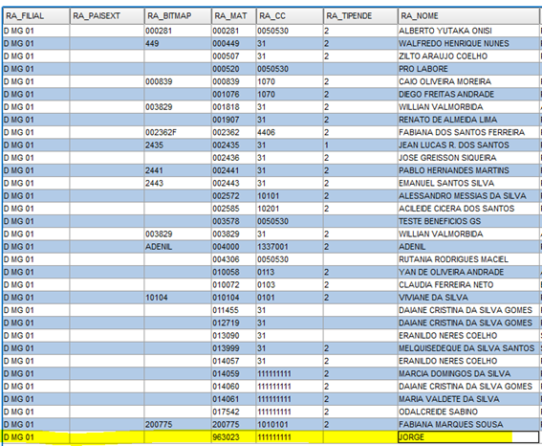Select the RA_CC cell 10201
The height and width of the screenshot is (446, 542).
pyautogui.click(x=290, y=209)
